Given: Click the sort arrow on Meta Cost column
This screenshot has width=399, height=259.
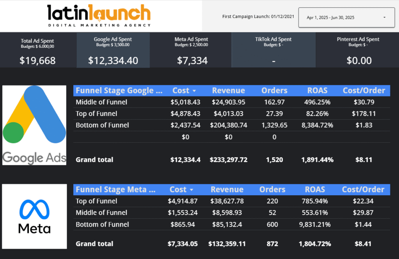Looking at the screenshot, I should point(191,190).
